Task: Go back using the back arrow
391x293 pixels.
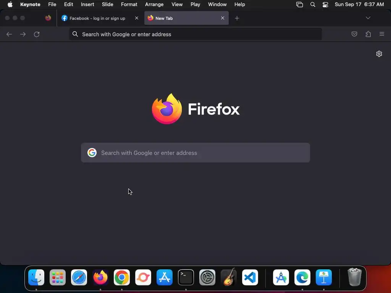Action: [x=9, y=34]
